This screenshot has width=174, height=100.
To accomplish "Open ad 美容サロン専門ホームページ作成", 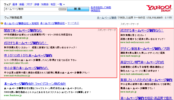I will (x=142, y=62).
